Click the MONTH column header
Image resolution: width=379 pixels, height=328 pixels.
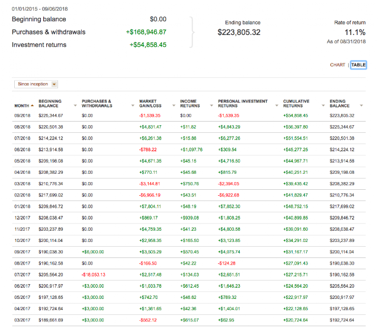(x=22, y=106)
